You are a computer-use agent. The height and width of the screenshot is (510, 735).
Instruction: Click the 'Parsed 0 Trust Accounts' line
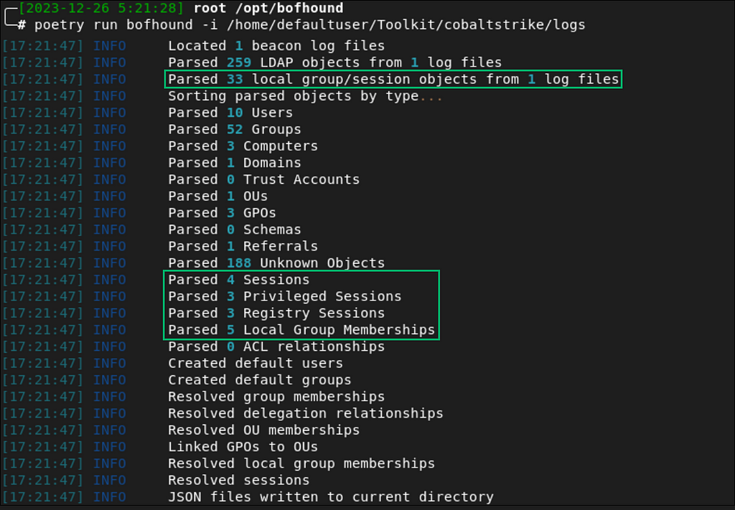click(x=264, y=179)
